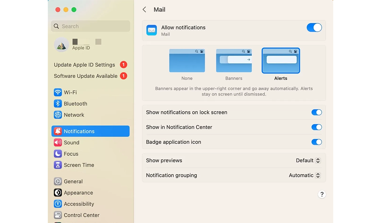Disable Badge application icon switch
This screenshot has height=223, width=381.
click(x=317, y=142)
